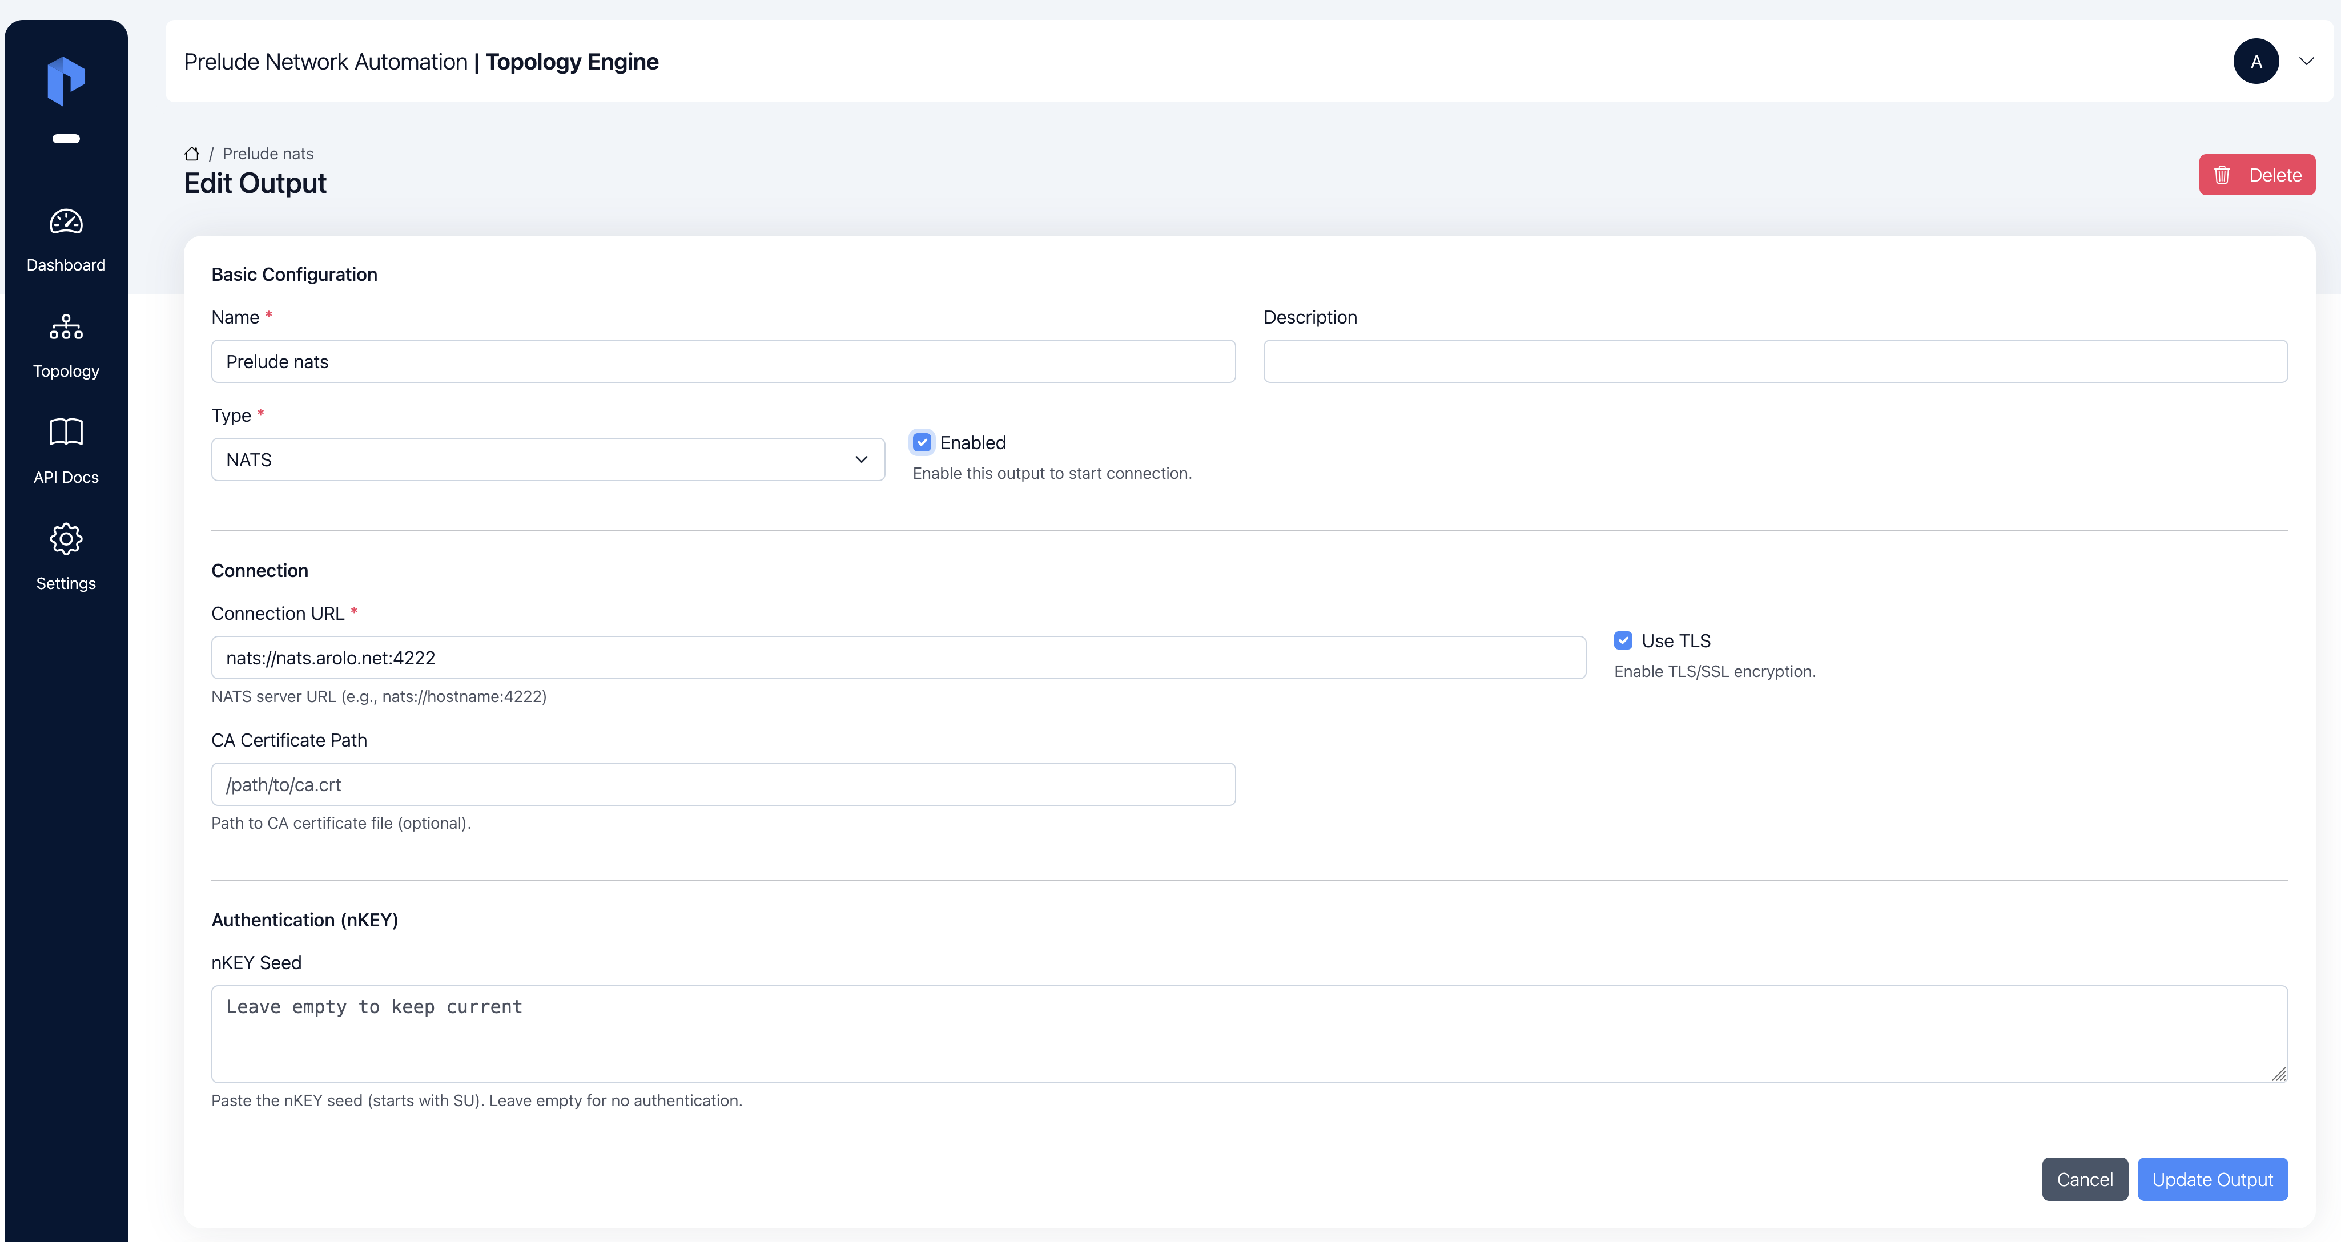Click the Prelude nats breadcrumb link
The height and width of the screenshot is (1242, 2341).
[268, 154]
